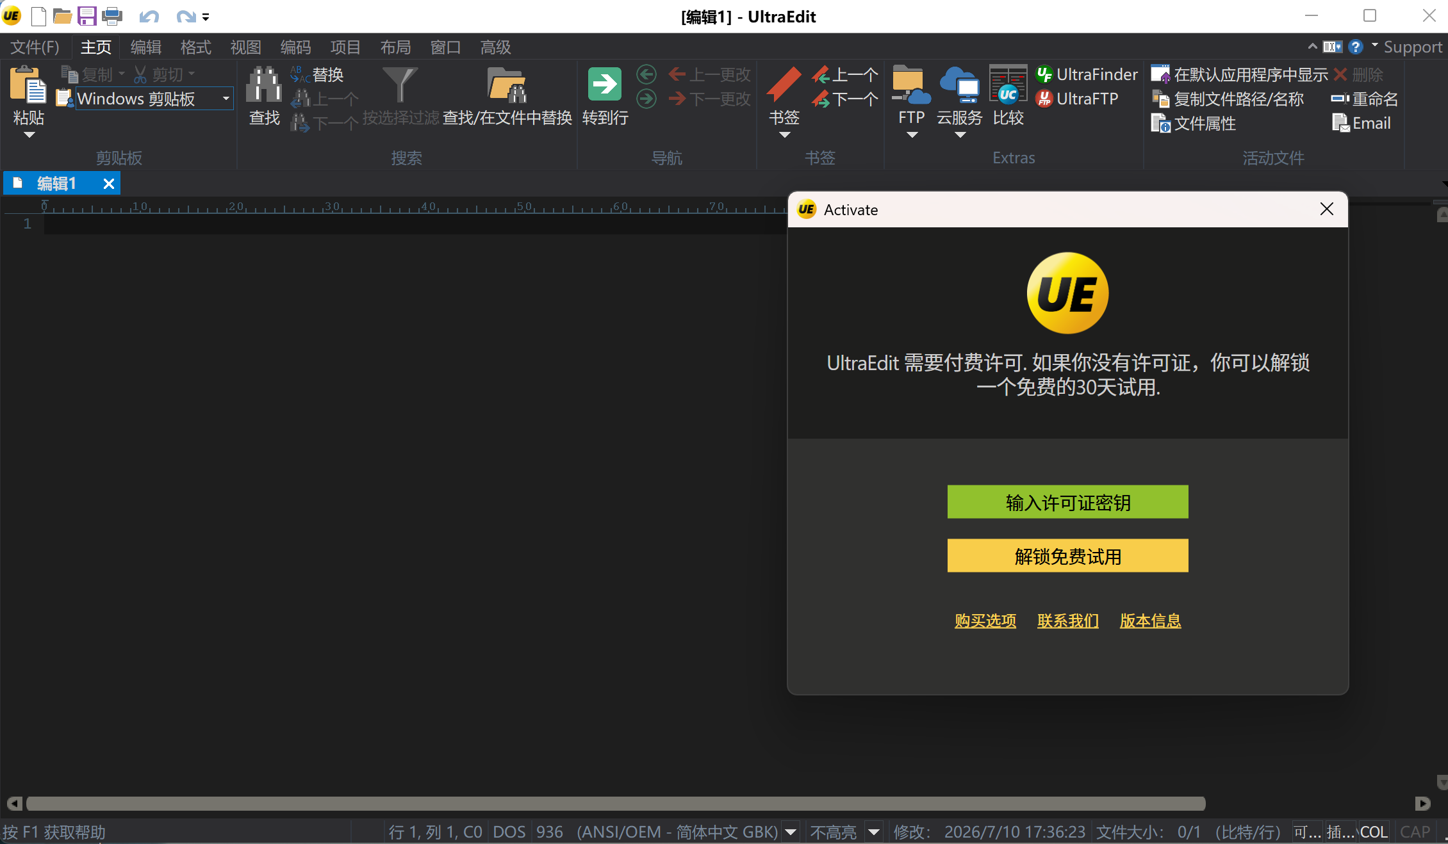This screenshot has height=844, width=1448.
Task: Launch UltraFTP from Extras
Action: click(1077, 99)
